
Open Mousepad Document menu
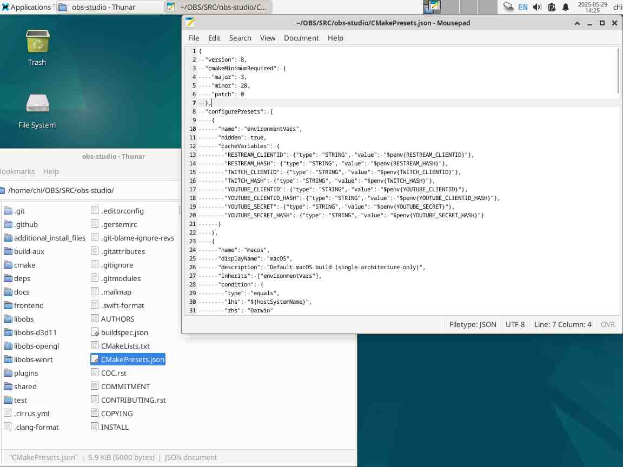(x=301, y=38)
